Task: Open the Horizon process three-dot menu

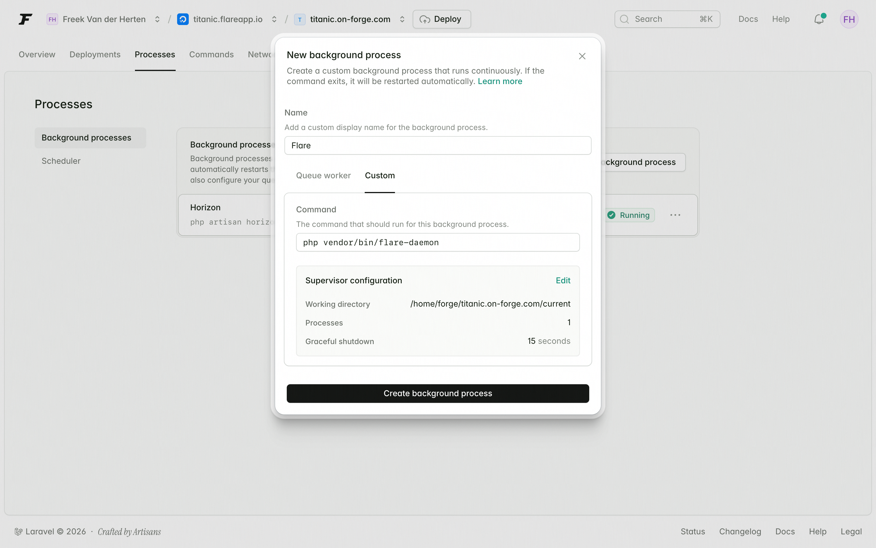Action: [675, 215]
